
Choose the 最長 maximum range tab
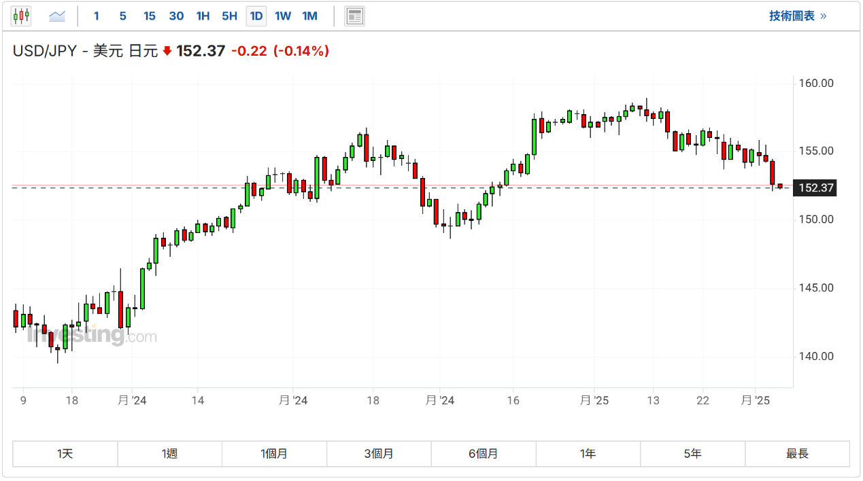[x=798, y=454]
